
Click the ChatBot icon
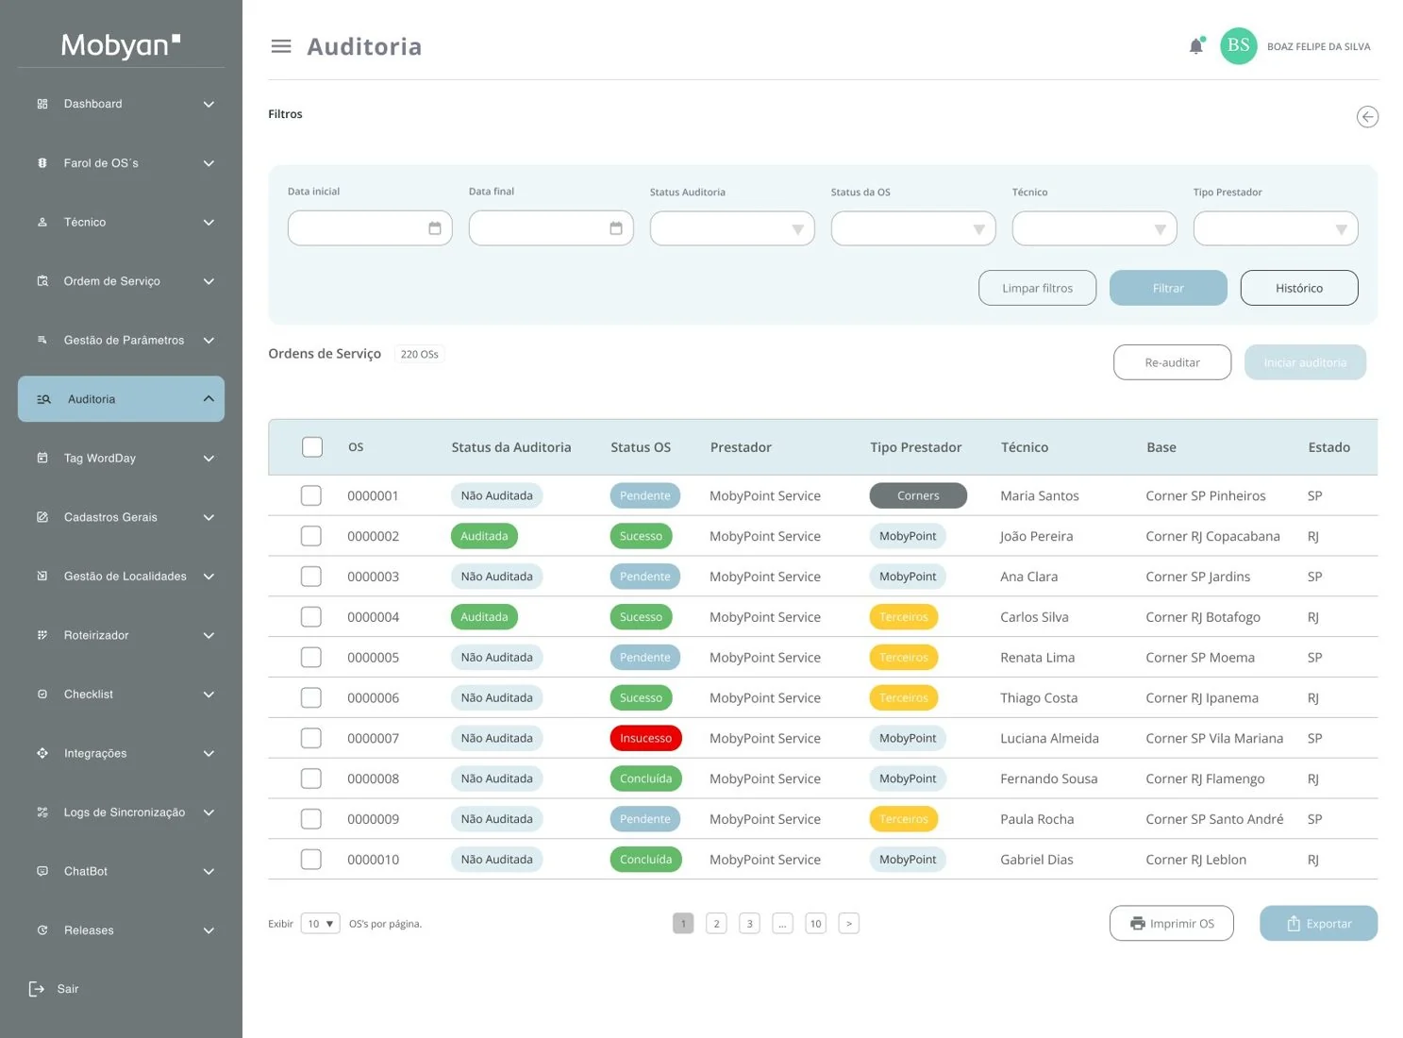(42, 871)
